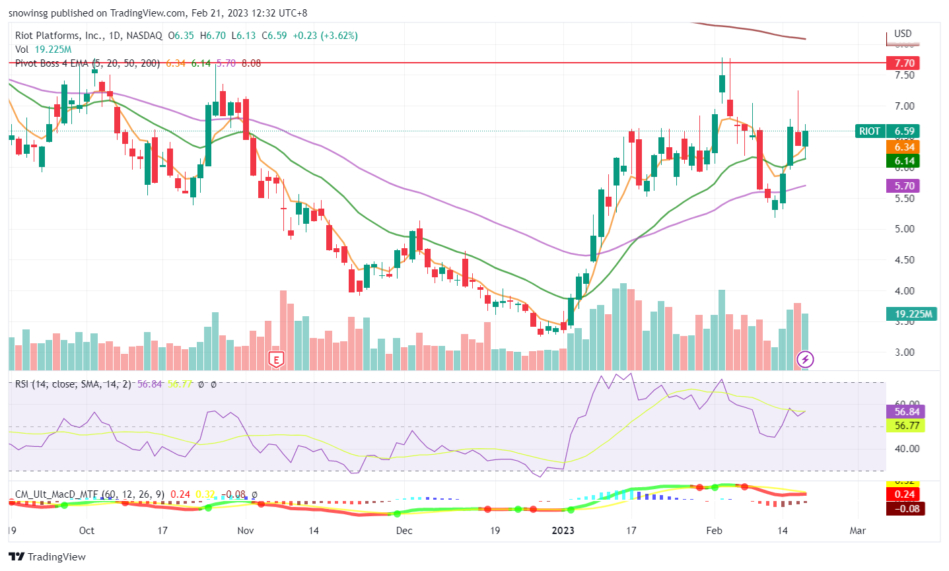Click the Vol 19.225M legend
This screenshot has width=949, height=571.
(x=43, y=50)
